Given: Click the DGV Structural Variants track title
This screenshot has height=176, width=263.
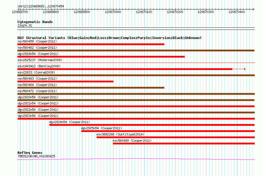Looking at the screenshot, I should (x=109, y=38).
